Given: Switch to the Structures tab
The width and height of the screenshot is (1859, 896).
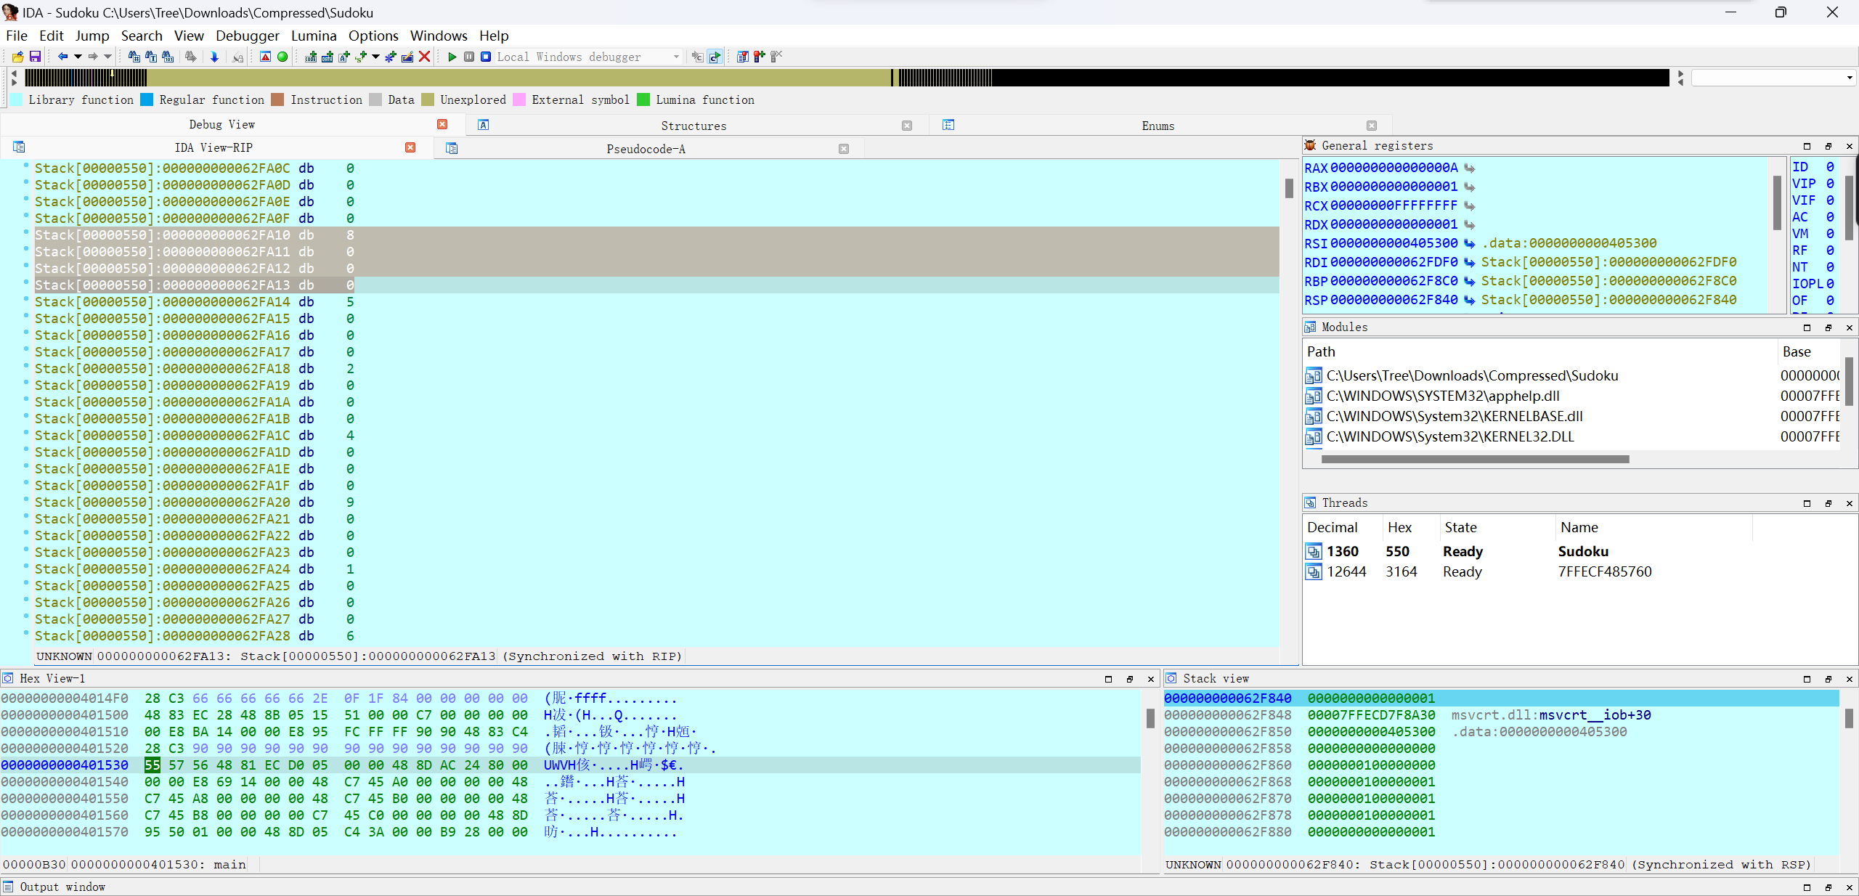Looking at the screenshot, I should click(x=693, y=126).
